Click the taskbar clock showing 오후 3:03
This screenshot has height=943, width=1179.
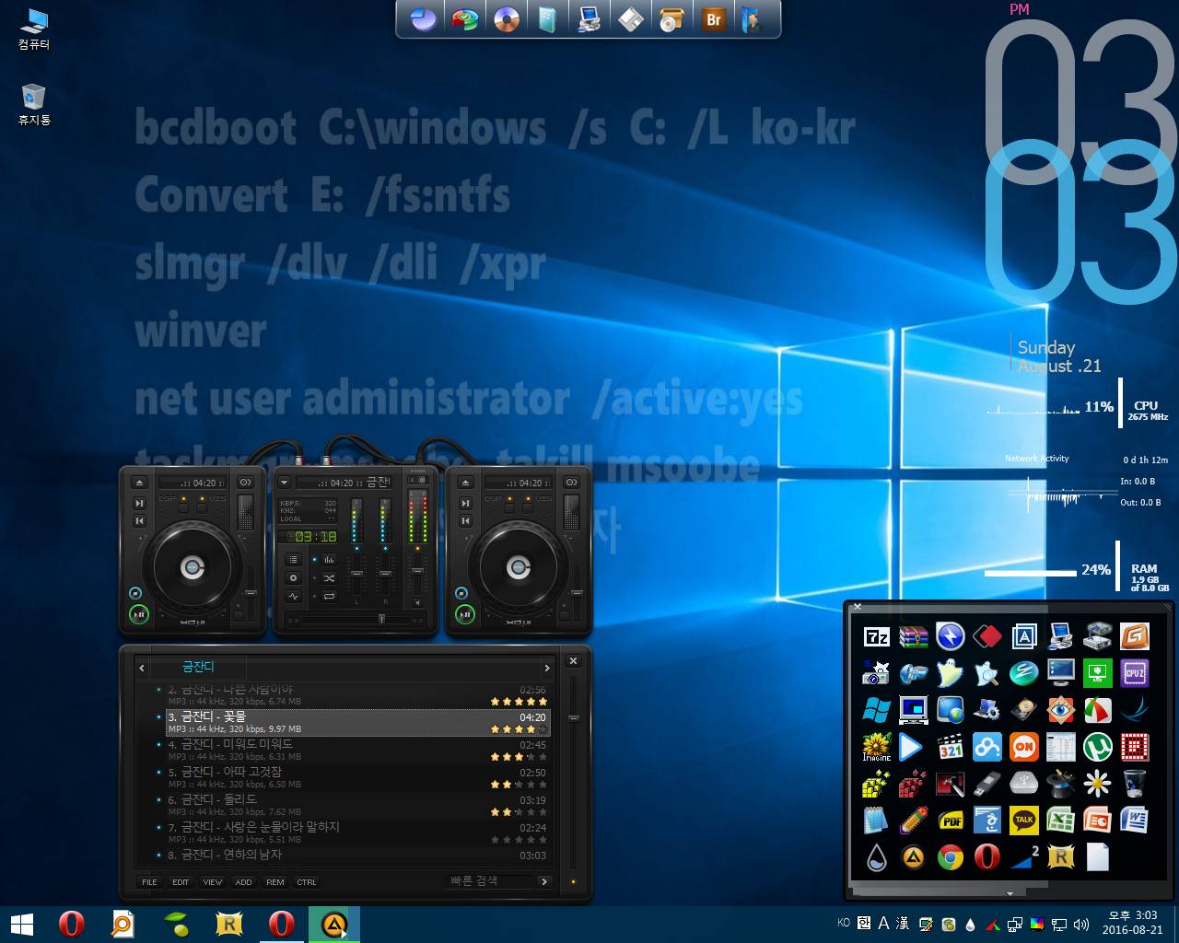pyautogui.click(x=1132, y=923)
